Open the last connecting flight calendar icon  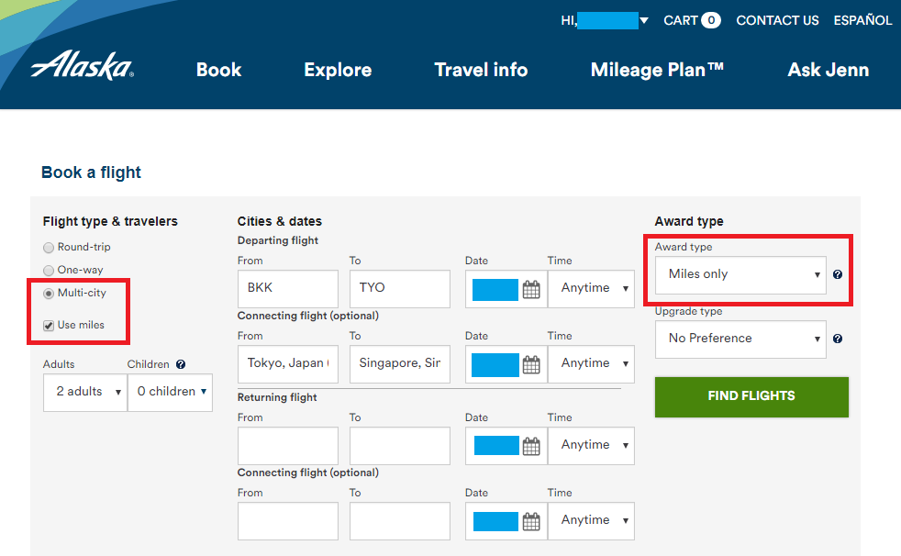point(531,521)
